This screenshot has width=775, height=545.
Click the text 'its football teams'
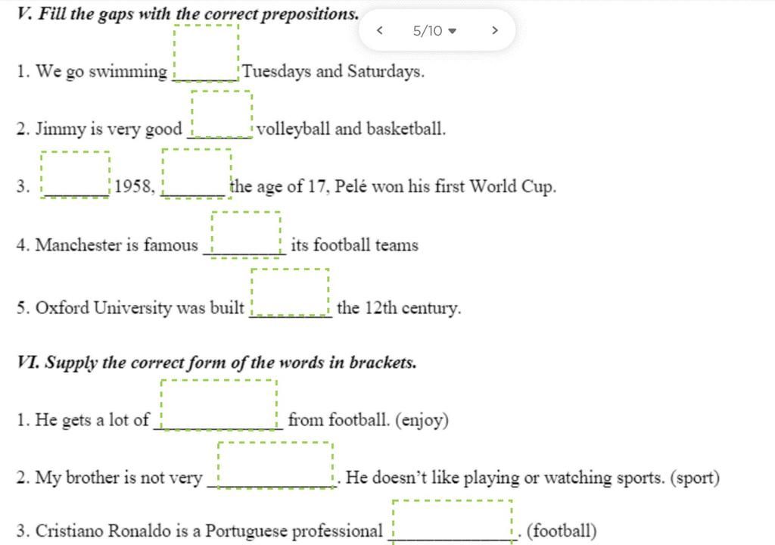coord(354,244)
